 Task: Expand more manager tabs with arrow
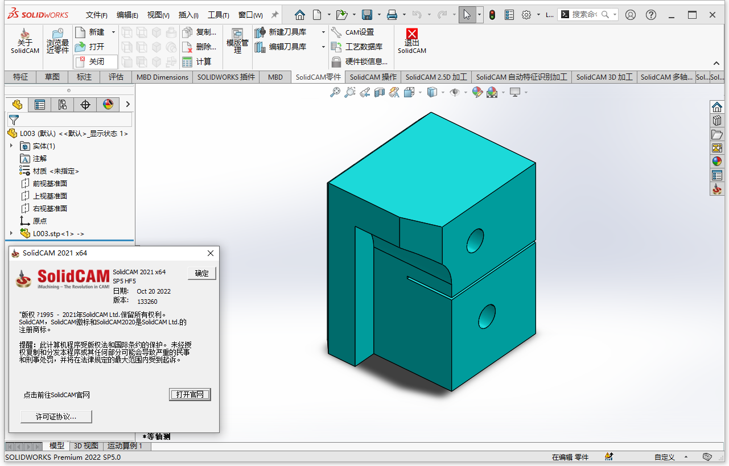click(127, 104)
